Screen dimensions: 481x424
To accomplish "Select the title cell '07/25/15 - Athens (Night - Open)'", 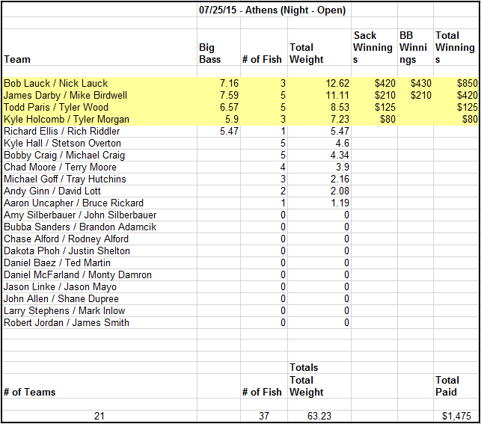I will pyautogui.click(x=272, y=10).
